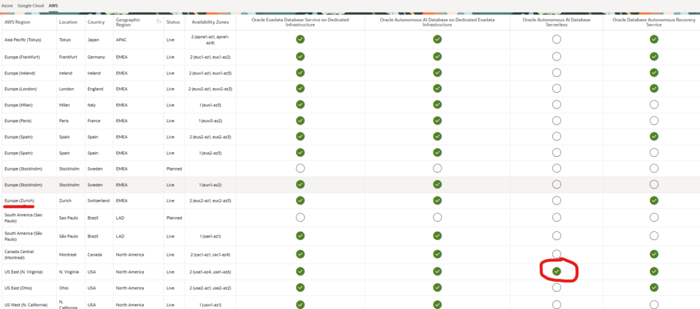Click Oracle Exadata Database Service on Dedicated Infrastructure header
Viewport: 700px width, 309px height.
tap(300, 23)
